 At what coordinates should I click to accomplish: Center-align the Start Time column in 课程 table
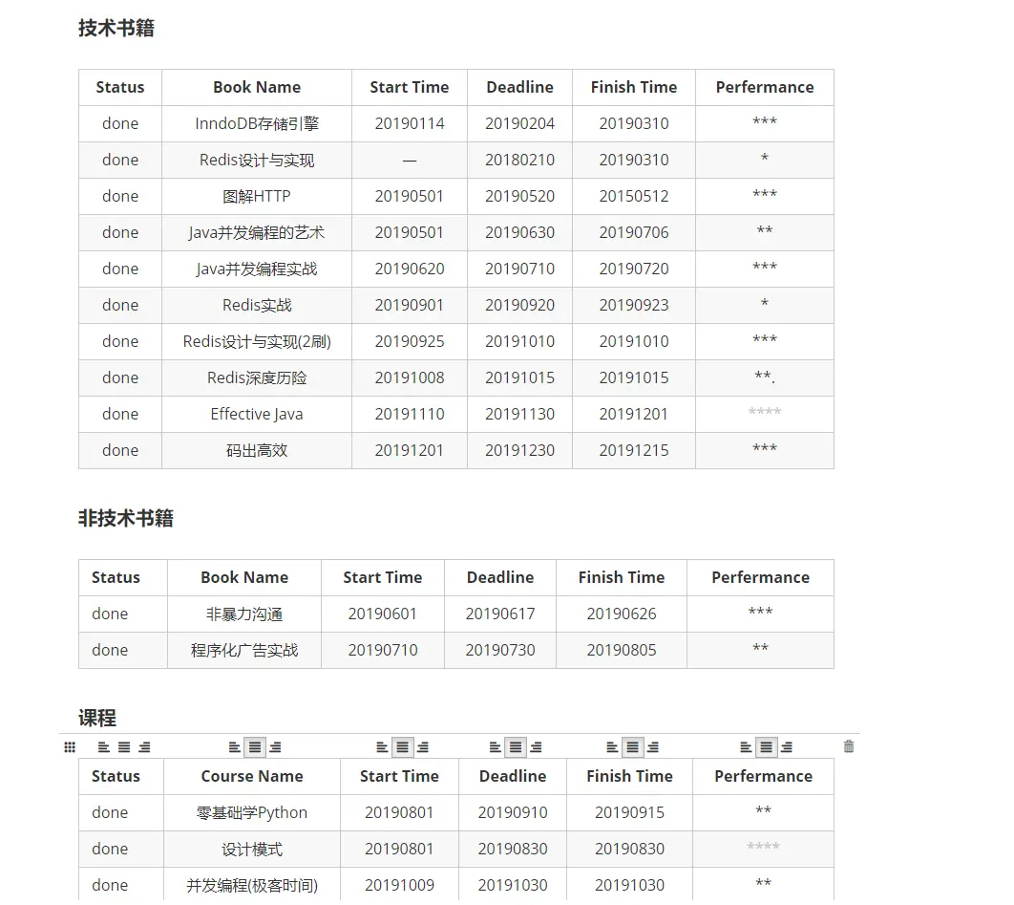(x=402, y=747)
